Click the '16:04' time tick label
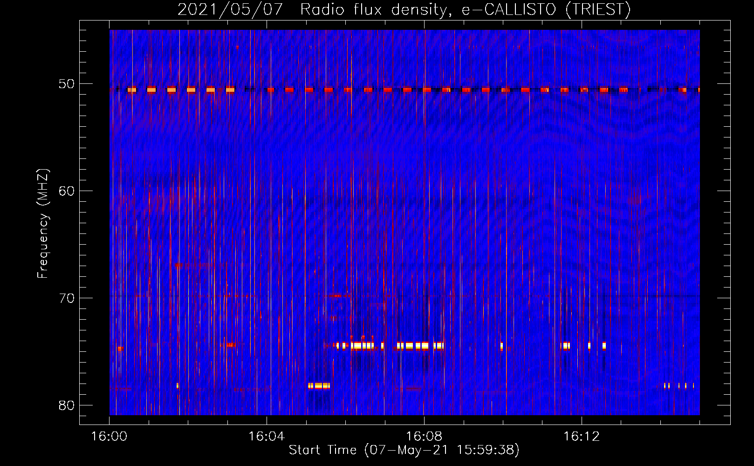 pyautogui.click(x=267, y=437)
